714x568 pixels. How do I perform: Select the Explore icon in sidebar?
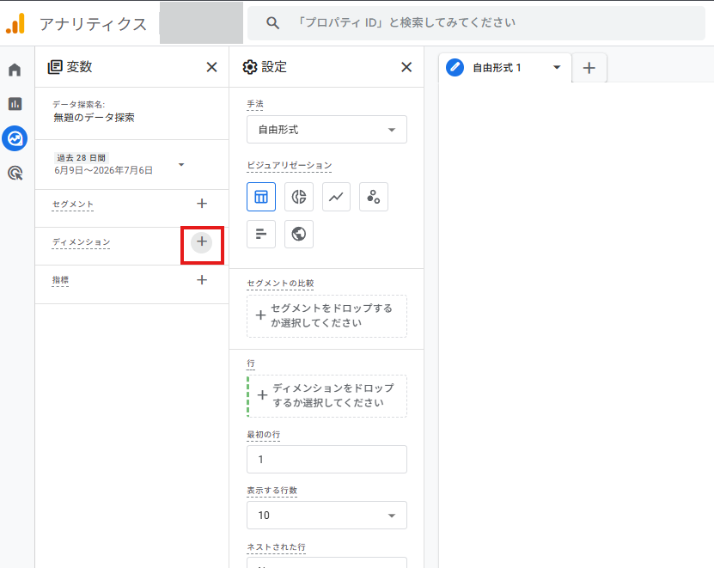(x=15, y=138)
